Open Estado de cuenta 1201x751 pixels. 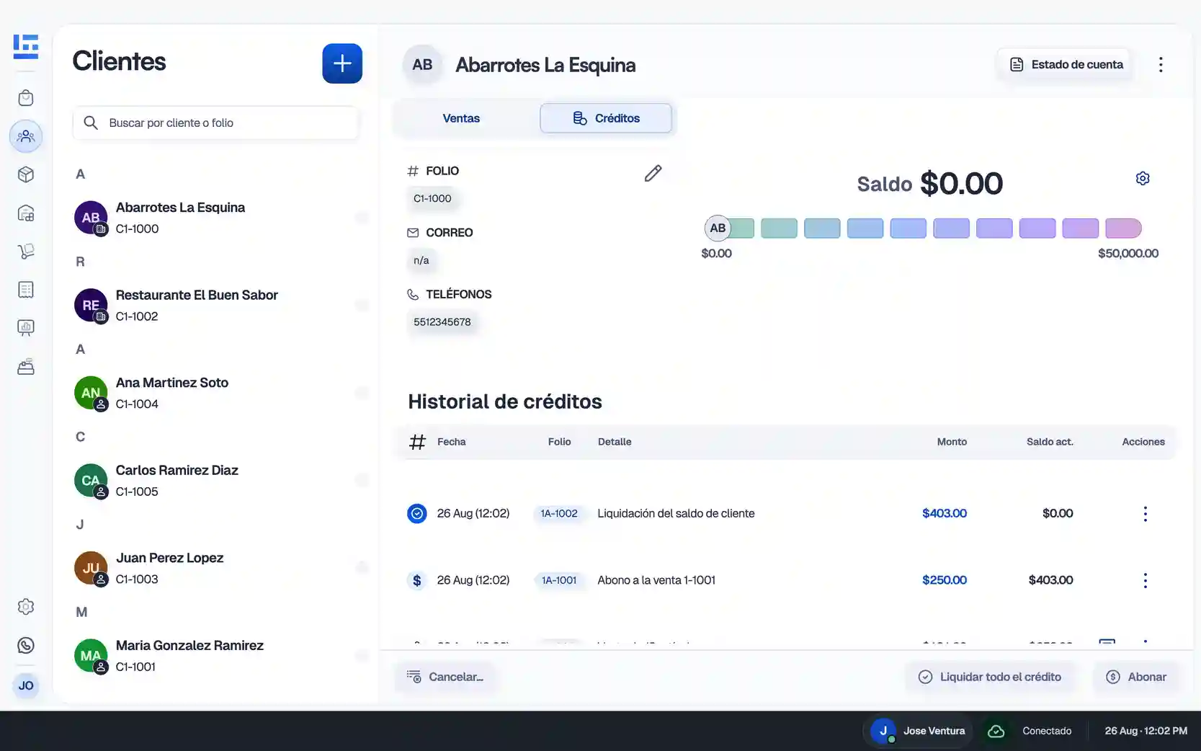(x=1066, y=65)
